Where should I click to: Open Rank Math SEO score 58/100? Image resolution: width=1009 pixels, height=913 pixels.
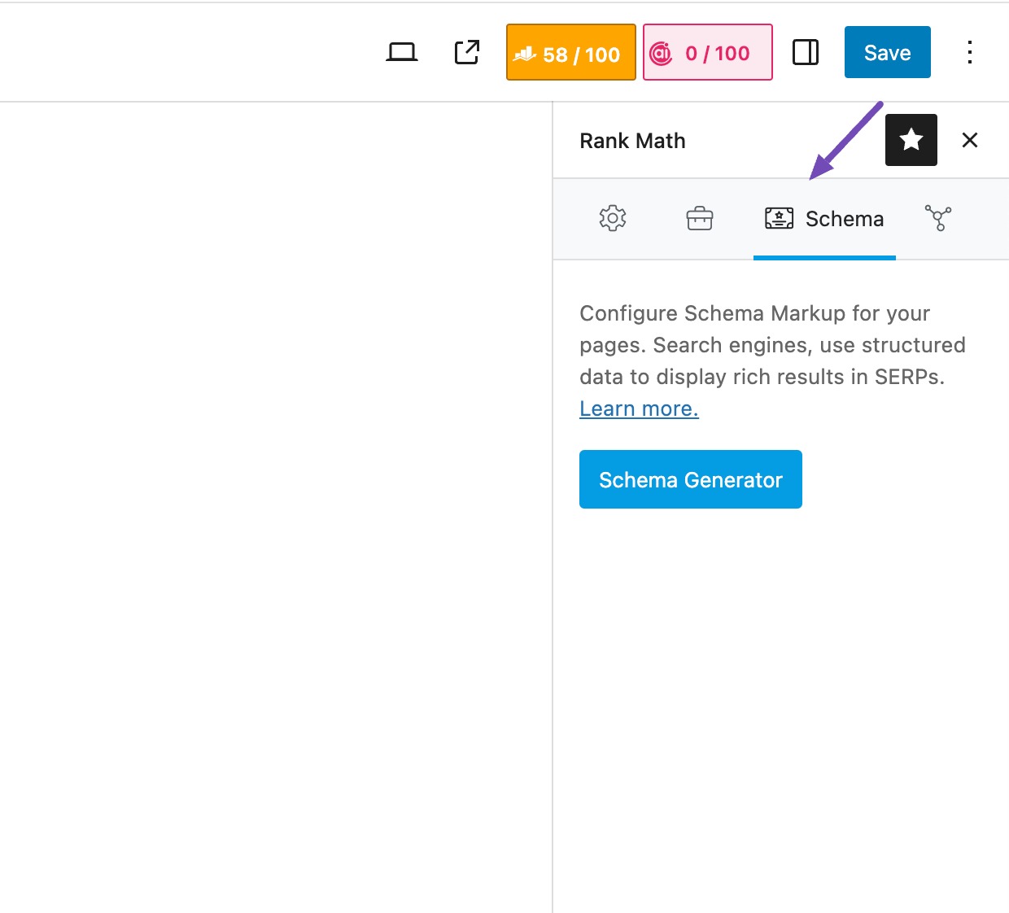click(570, 53)
